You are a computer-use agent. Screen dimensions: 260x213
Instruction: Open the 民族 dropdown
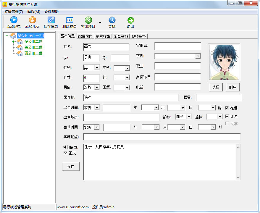point(97,88)
